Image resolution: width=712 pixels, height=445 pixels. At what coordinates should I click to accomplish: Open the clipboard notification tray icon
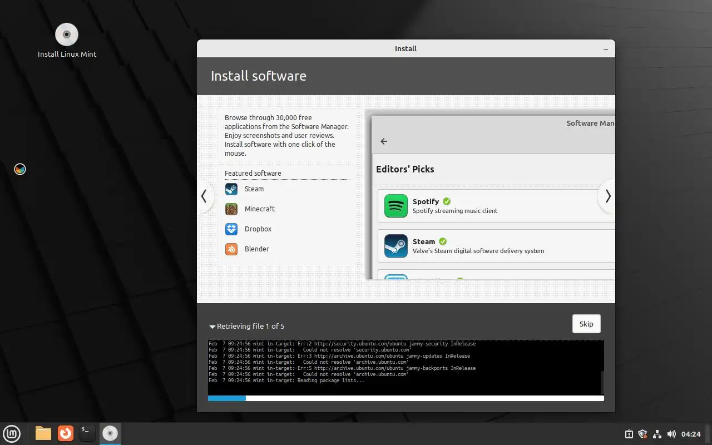(629, 434)
